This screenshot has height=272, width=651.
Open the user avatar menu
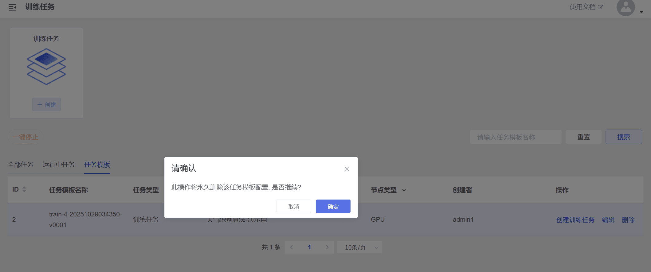[625, 8]
